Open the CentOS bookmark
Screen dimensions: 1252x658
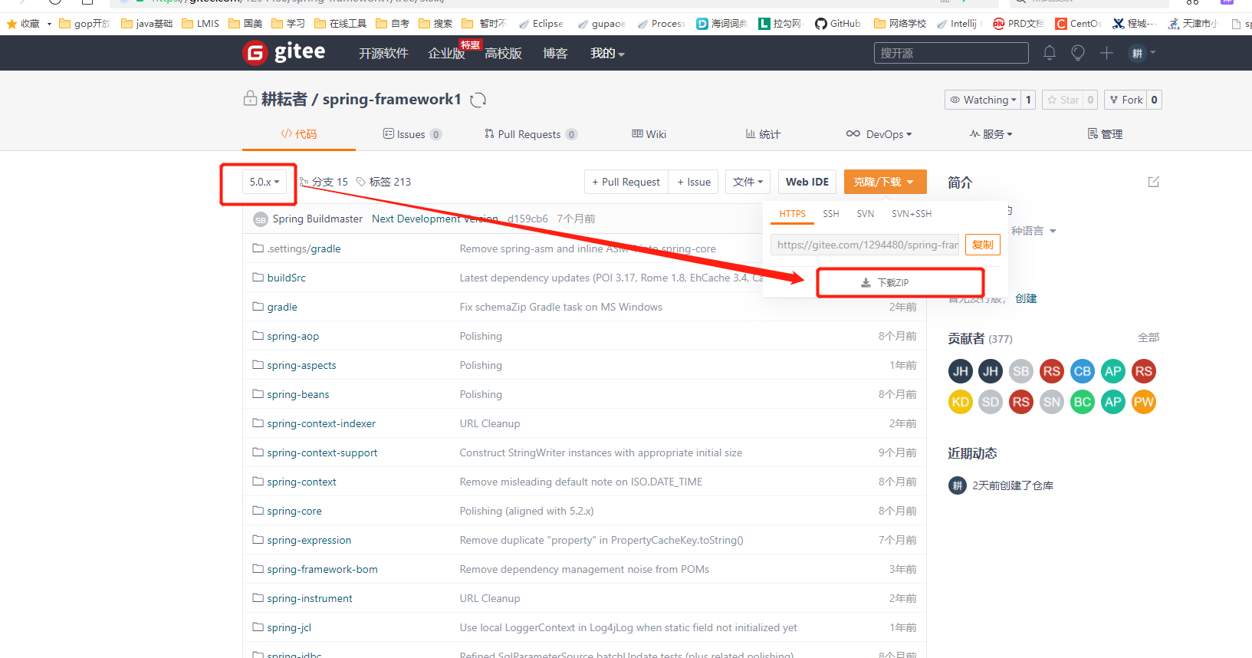(1078, 24)
